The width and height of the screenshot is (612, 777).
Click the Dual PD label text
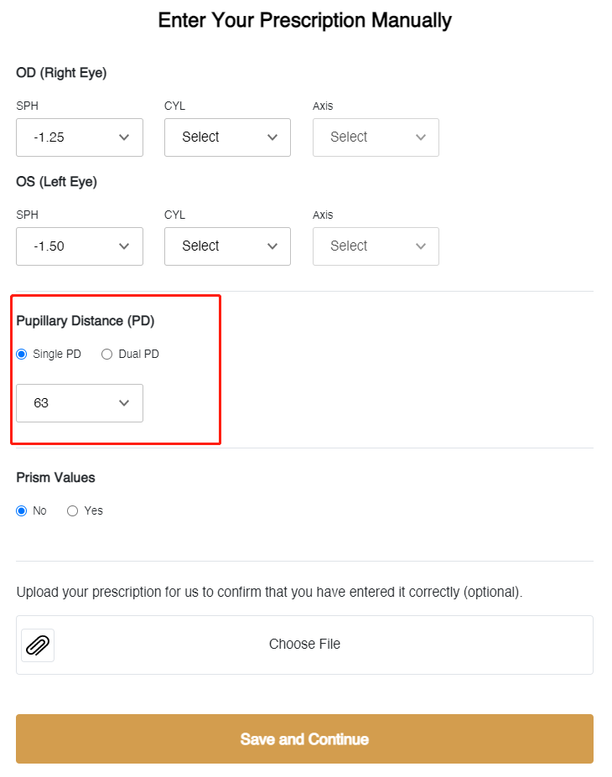(x=138, y=355)
